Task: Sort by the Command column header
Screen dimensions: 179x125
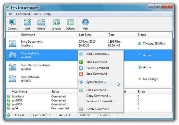Action: (x=49, y=35)
